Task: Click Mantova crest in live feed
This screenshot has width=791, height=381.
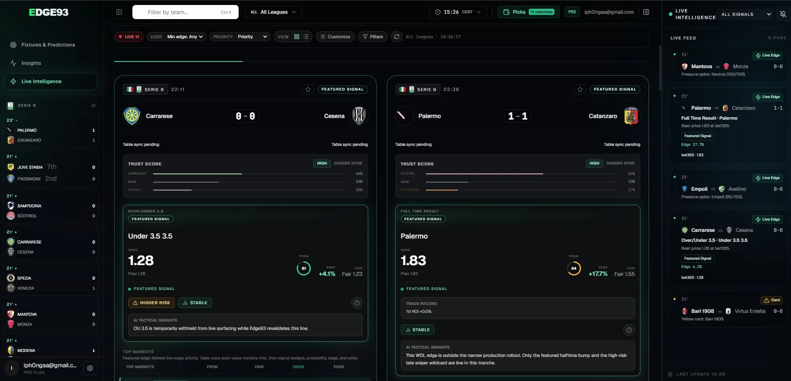Action: pos(685,66)
